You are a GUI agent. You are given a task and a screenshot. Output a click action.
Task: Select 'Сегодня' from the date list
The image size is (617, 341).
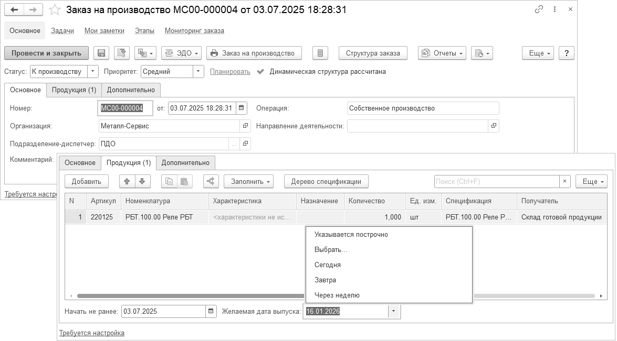pos(328,265)
